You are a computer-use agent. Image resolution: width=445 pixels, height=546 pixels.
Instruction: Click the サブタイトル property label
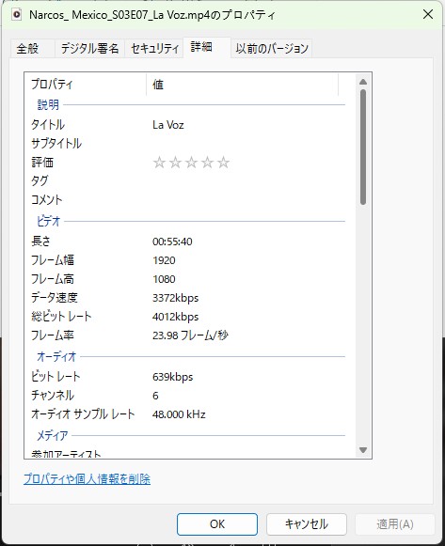click(56, 144)
